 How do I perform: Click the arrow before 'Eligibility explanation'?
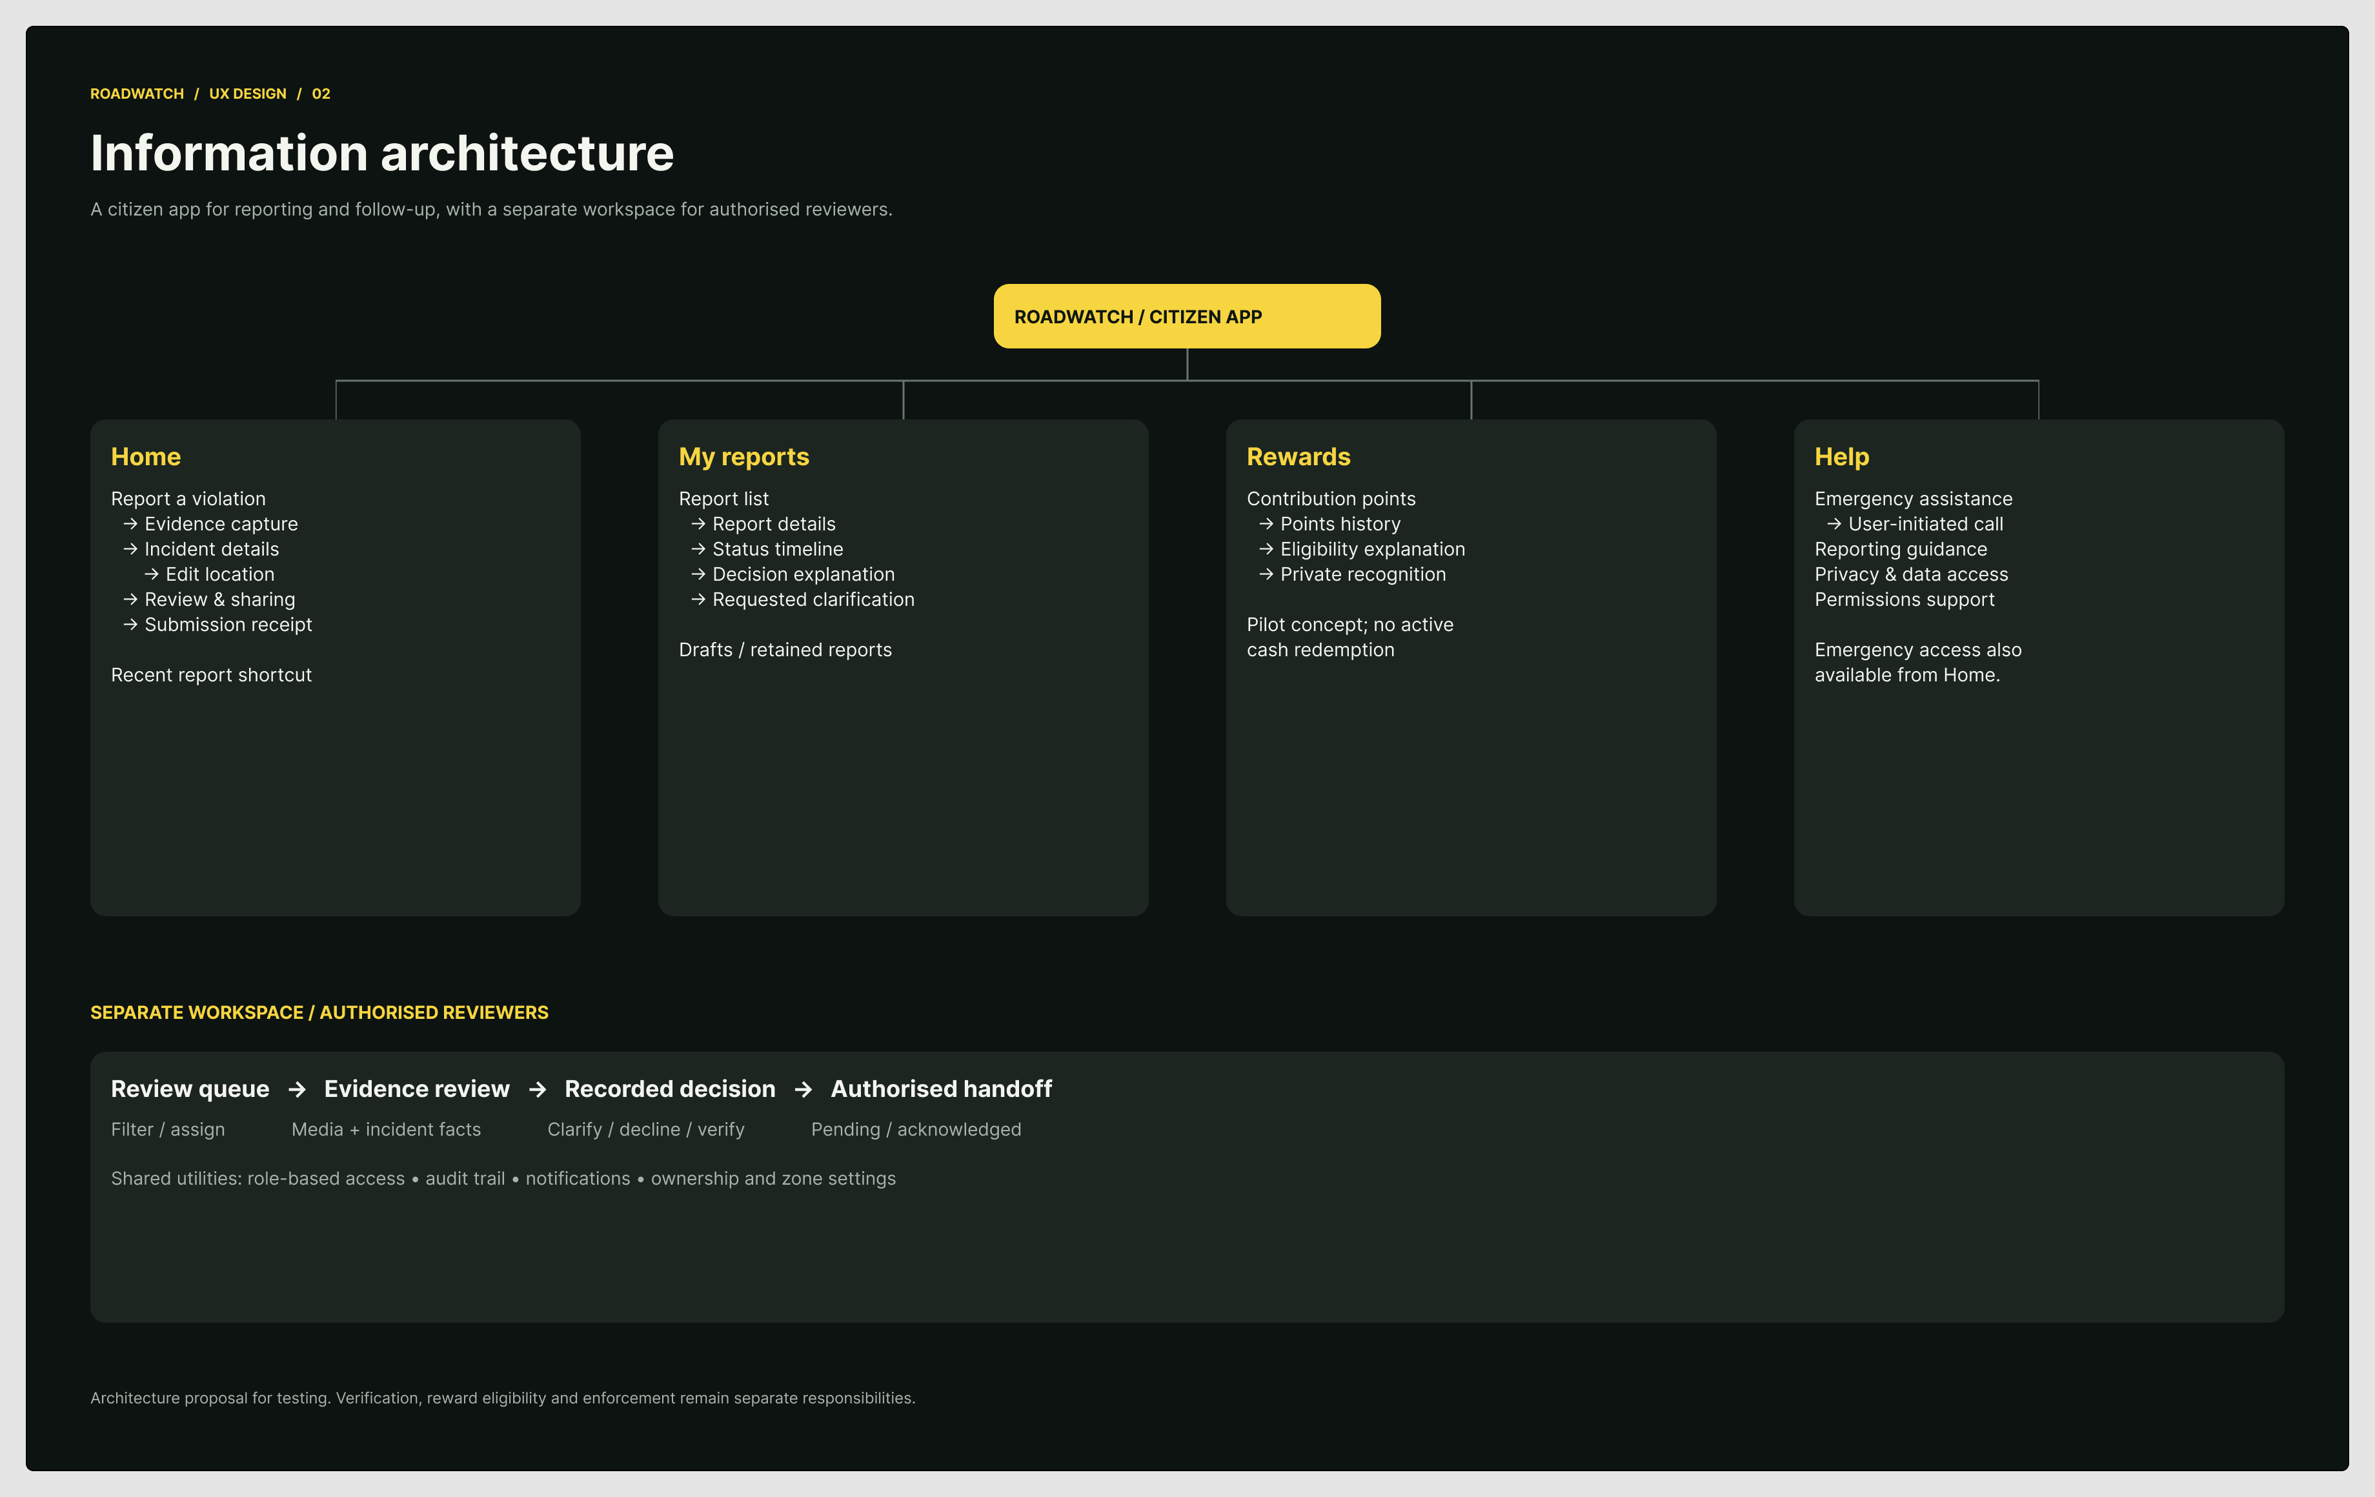tap(1266, 548)
